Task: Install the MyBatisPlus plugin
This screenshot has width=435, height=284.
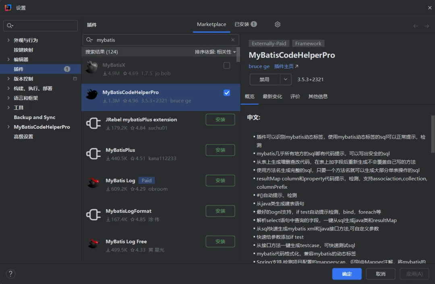Action: tap(220, 150)
